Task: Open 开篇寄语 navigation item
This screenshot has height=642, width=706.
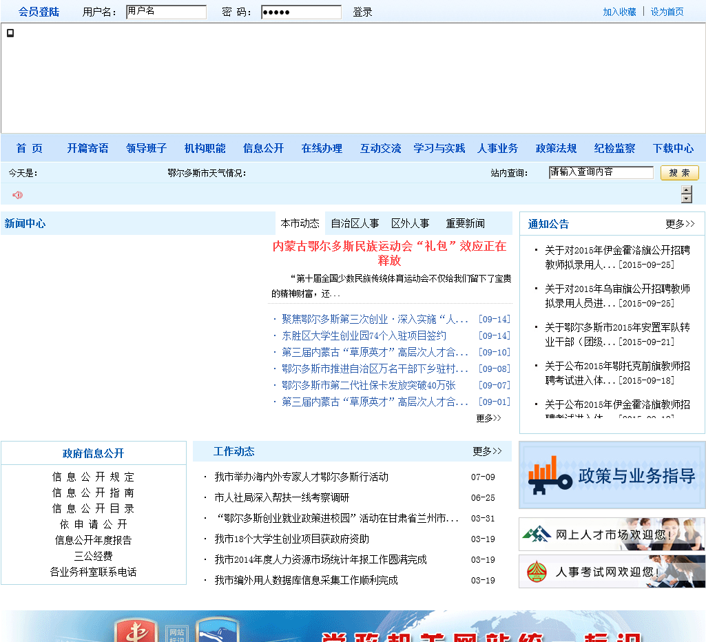Action: (87, 148)
